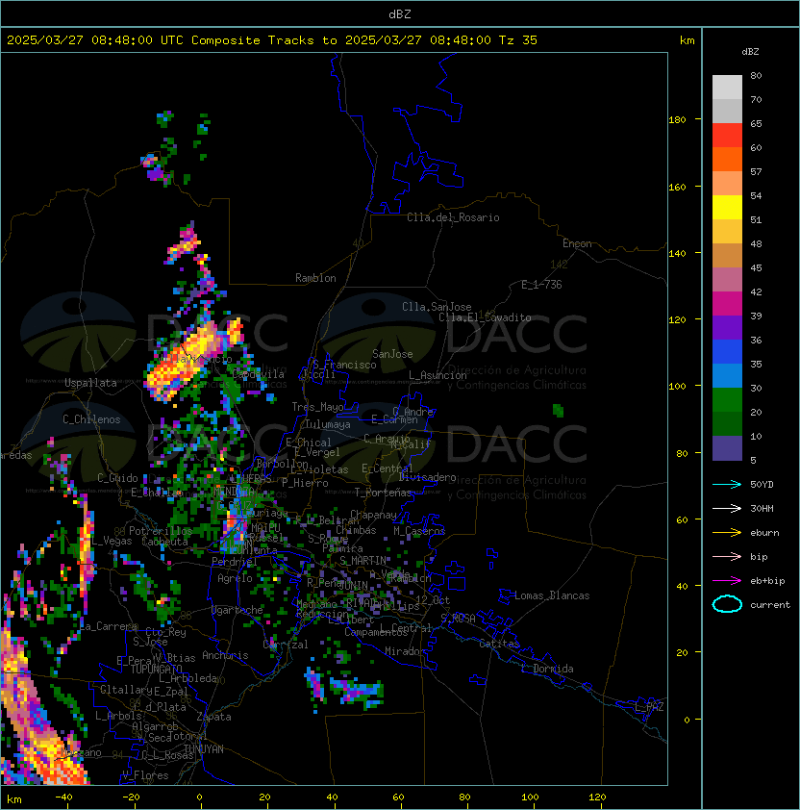
Task: Click the '140' tick on the vertical axis
Action: tap(677, 254)
